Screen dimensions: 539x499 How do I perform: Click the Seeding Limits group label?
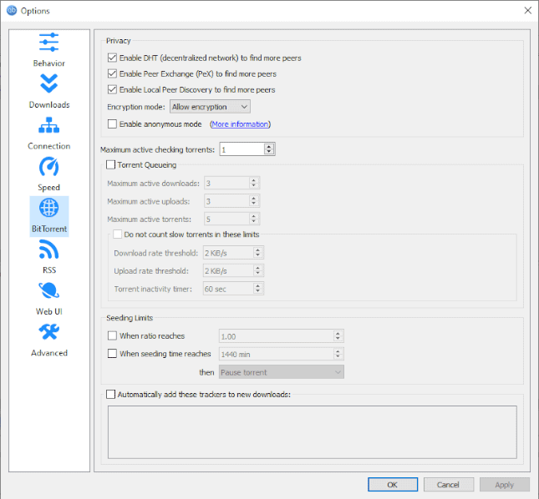pos(130,318)
